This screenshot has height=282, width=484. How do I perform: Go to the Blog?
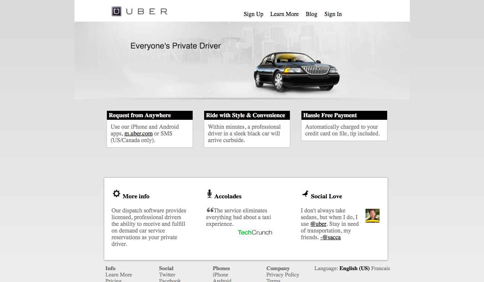[x=311, y=14]
